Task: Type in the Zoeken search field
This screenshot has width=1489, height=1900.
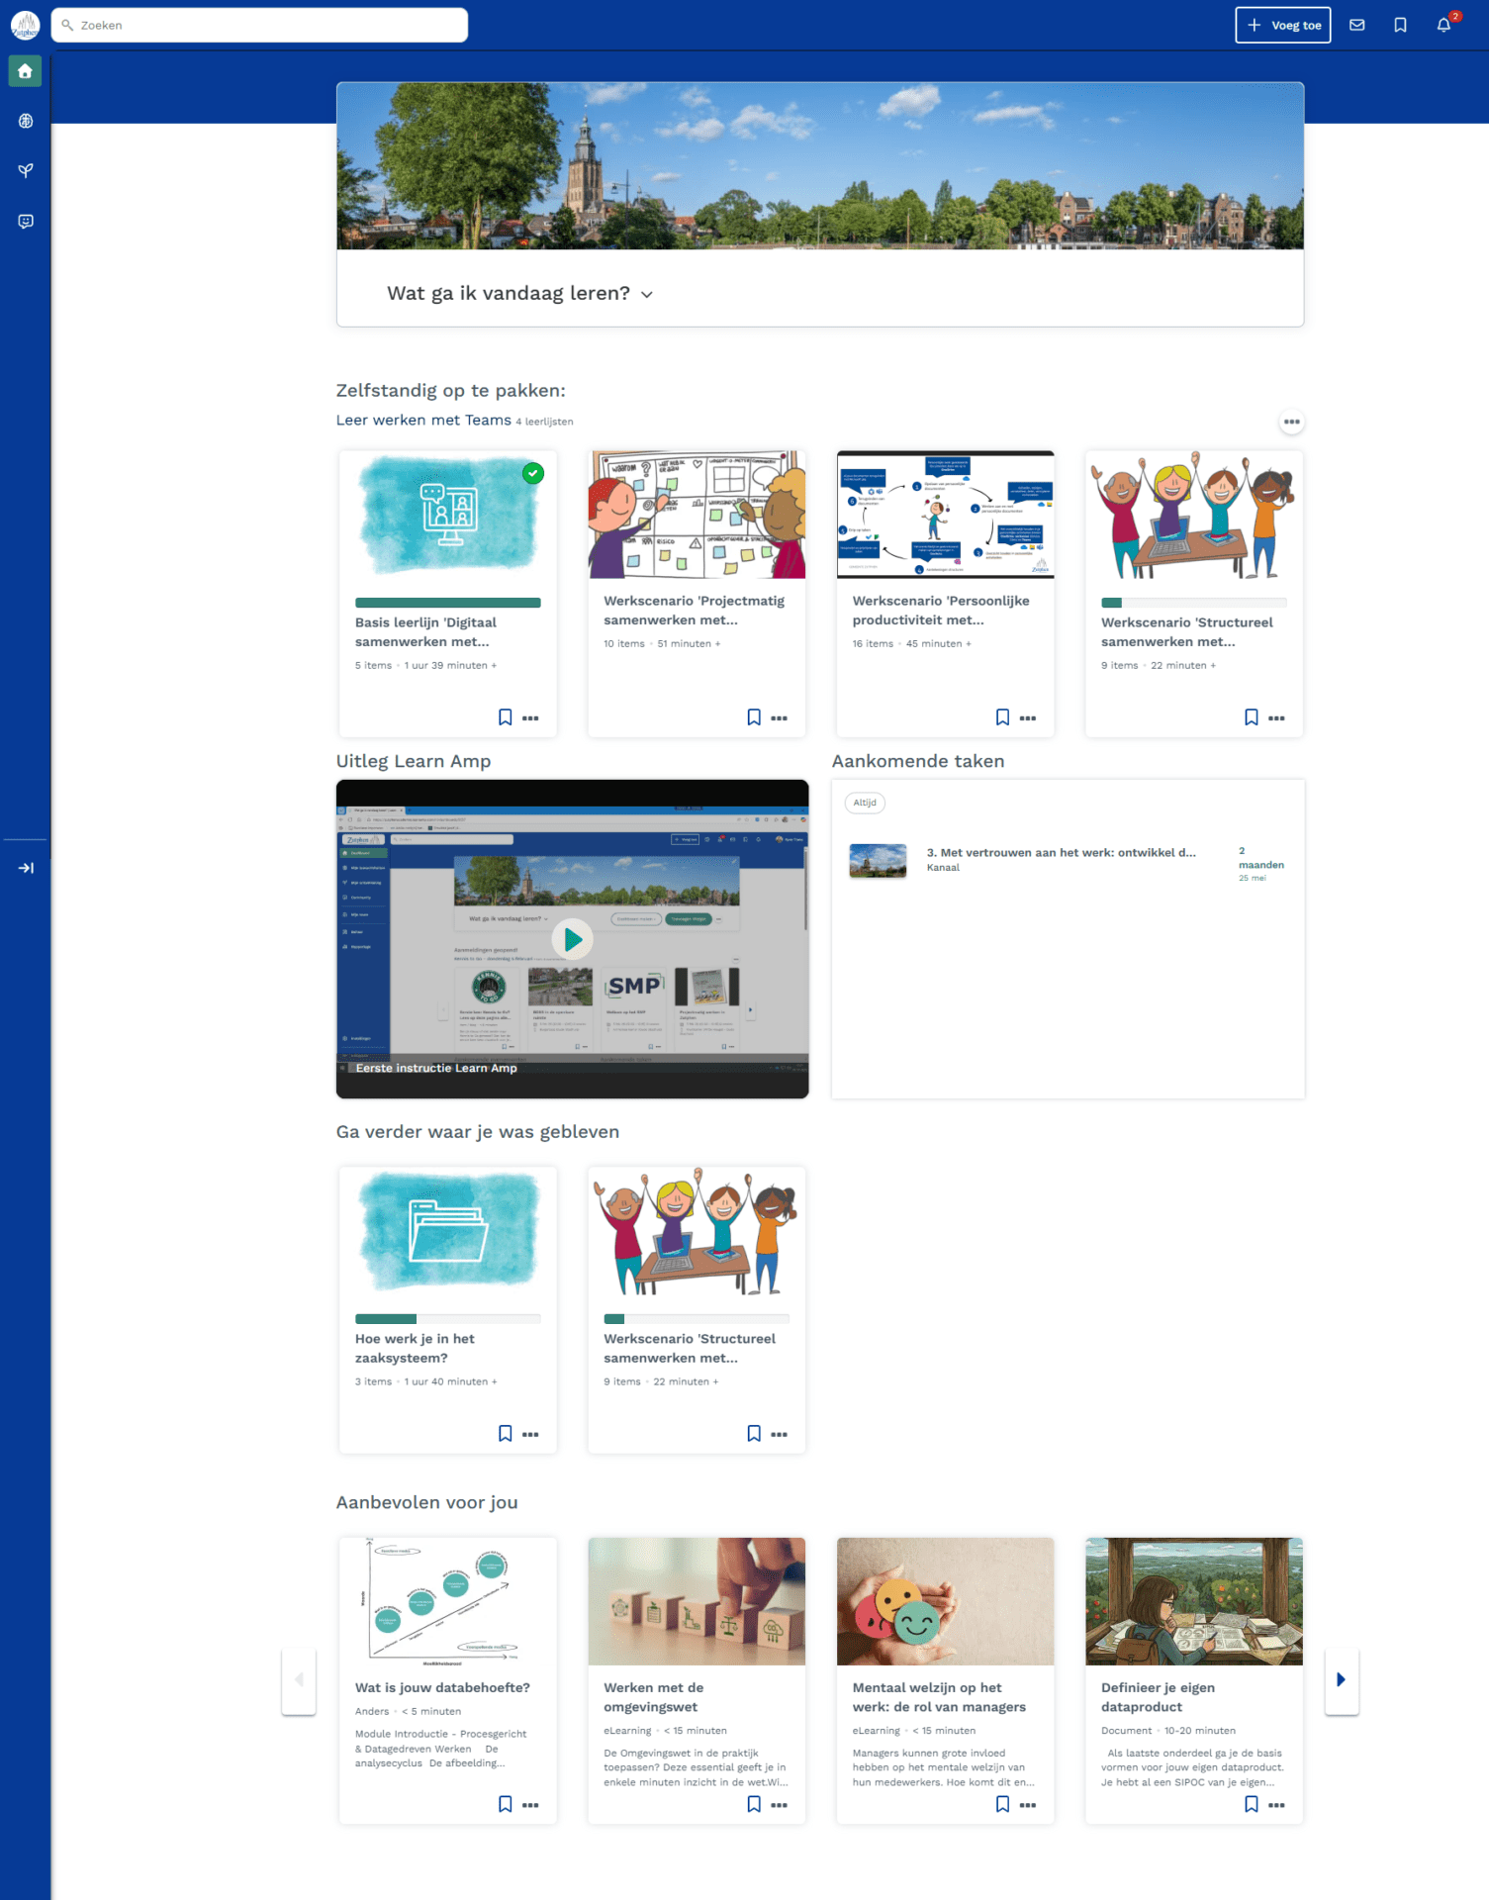Action: (x=267, y=26)
